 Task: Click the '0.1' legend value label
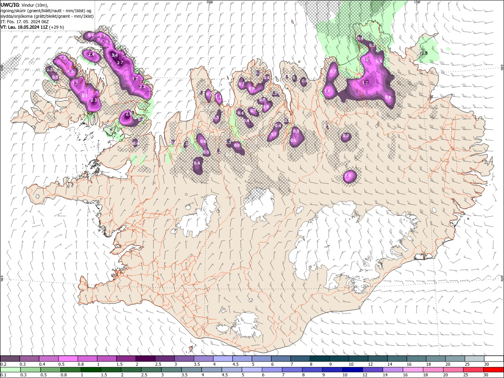coord(3,375)
